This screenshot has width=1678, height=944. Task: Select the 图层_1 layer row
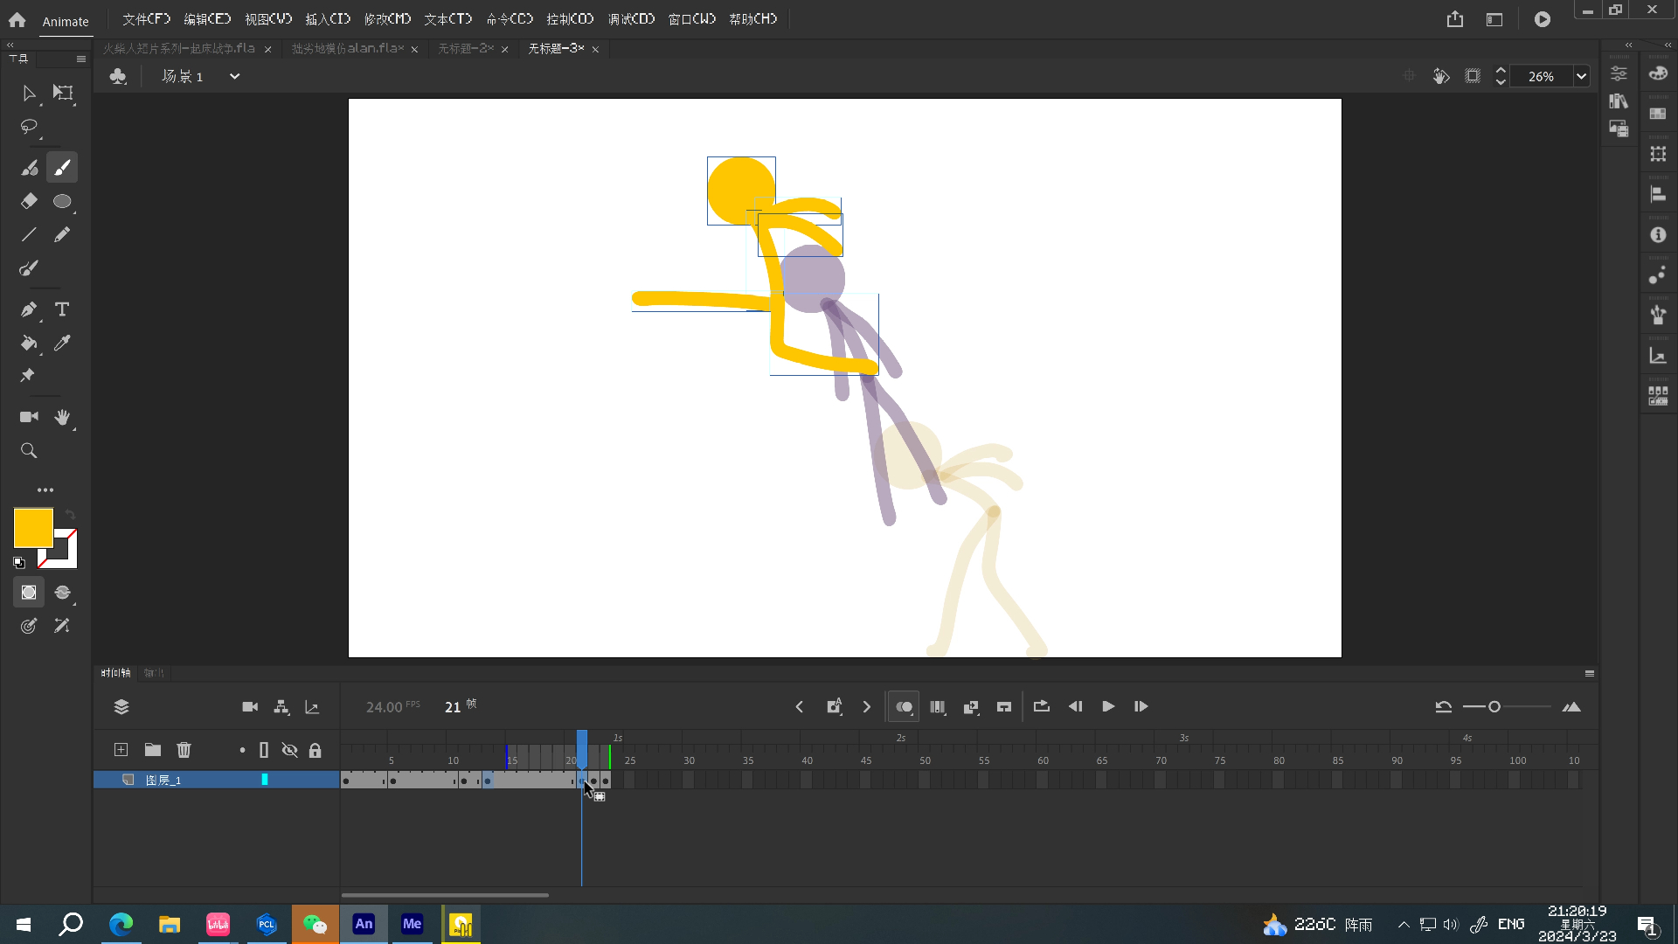pyautogui.click(x=216, y=780)
